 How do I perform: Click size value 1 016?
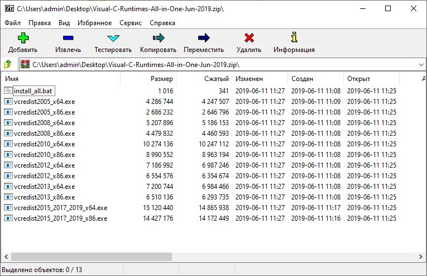click(165, 91)
